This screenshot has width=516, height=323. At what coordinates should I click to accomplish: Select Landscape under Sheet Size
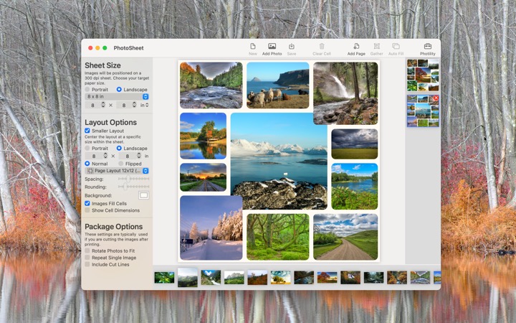(x=119, y=89)
